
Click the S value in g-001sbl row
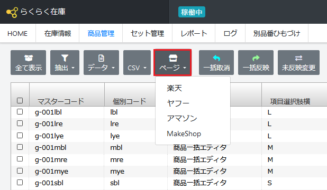pyautogui.click(x=270, y=183)
